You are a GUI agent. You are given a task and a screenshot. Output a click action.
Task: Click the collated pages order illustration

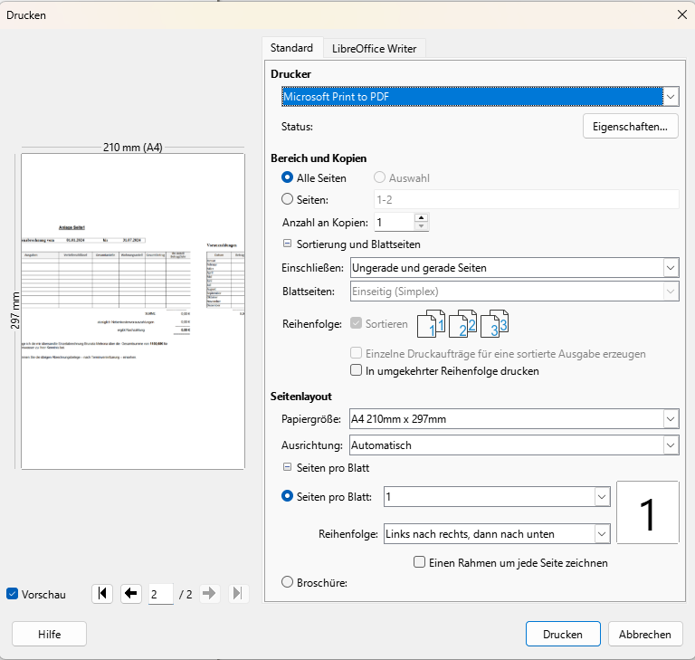pyautogui.click(x=462, y=323)
